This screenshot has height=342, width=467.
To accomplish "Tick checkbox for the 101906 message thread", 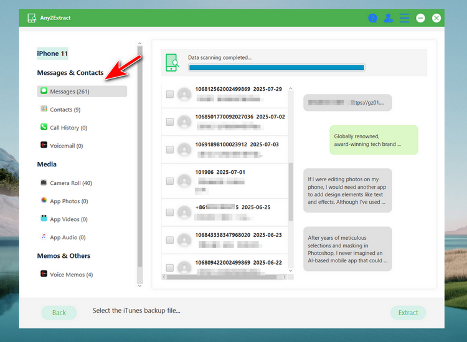I will [x=170, y=181].
